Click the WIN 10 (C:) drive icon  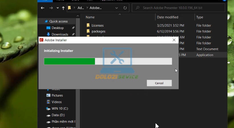[48, 109]
